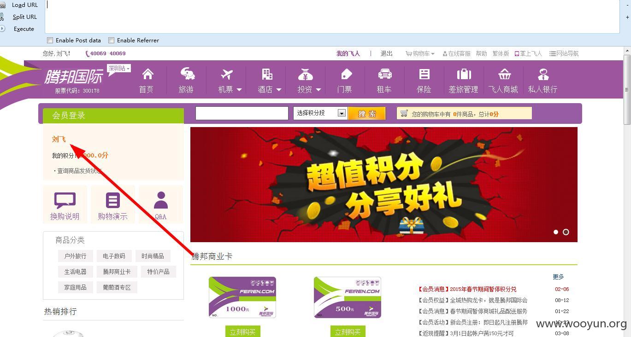Click the 网站导航 list icon link
Screen dimensions: 631x337
coord(564,53)
